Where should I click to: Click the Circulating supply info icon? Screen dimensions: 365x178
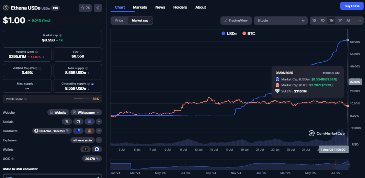[x=89, y=84]
